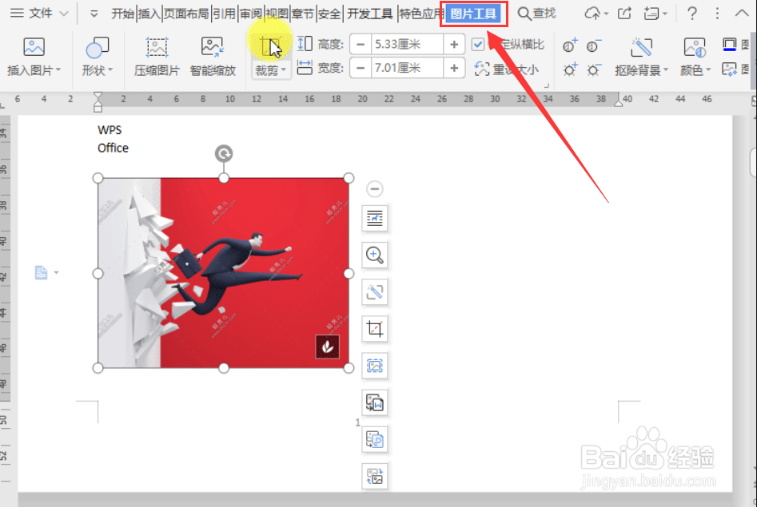Expand the 抠除背景 dropdown arrow
Viewport: 757px width, 507px height.
[x=666, y=70]
